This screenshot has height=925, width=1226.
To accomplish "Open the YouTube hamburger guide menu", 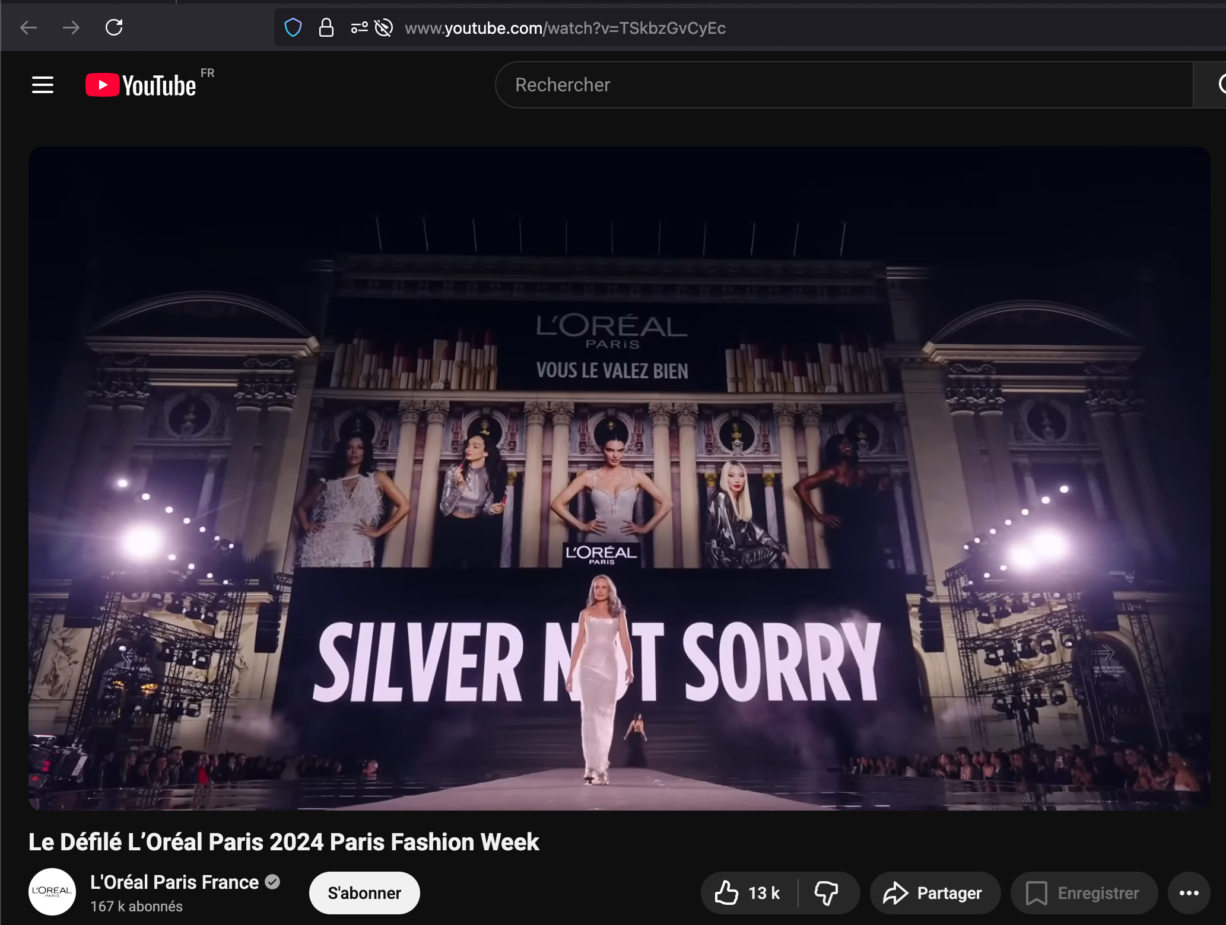I will point(43,85).
